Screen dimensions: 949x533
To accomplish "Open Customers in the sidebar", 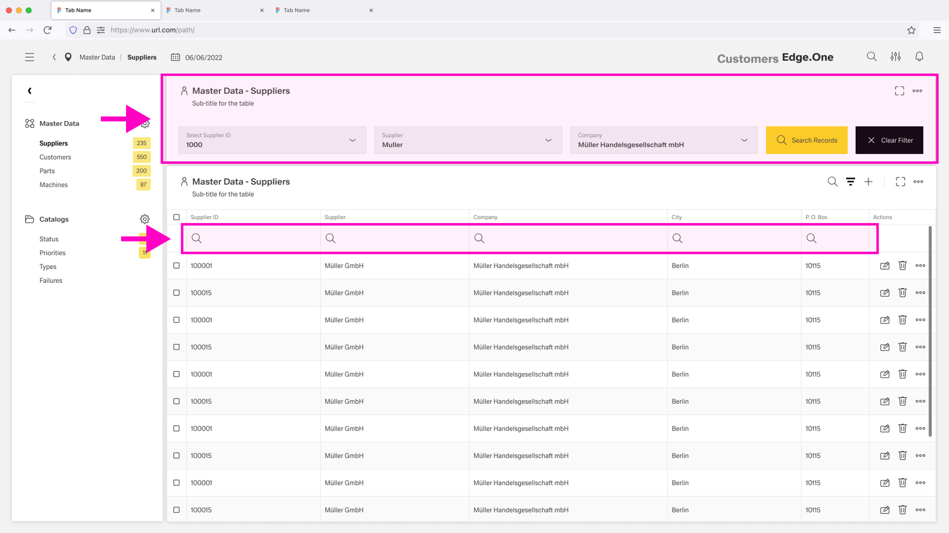I will [x=55, y=157].
